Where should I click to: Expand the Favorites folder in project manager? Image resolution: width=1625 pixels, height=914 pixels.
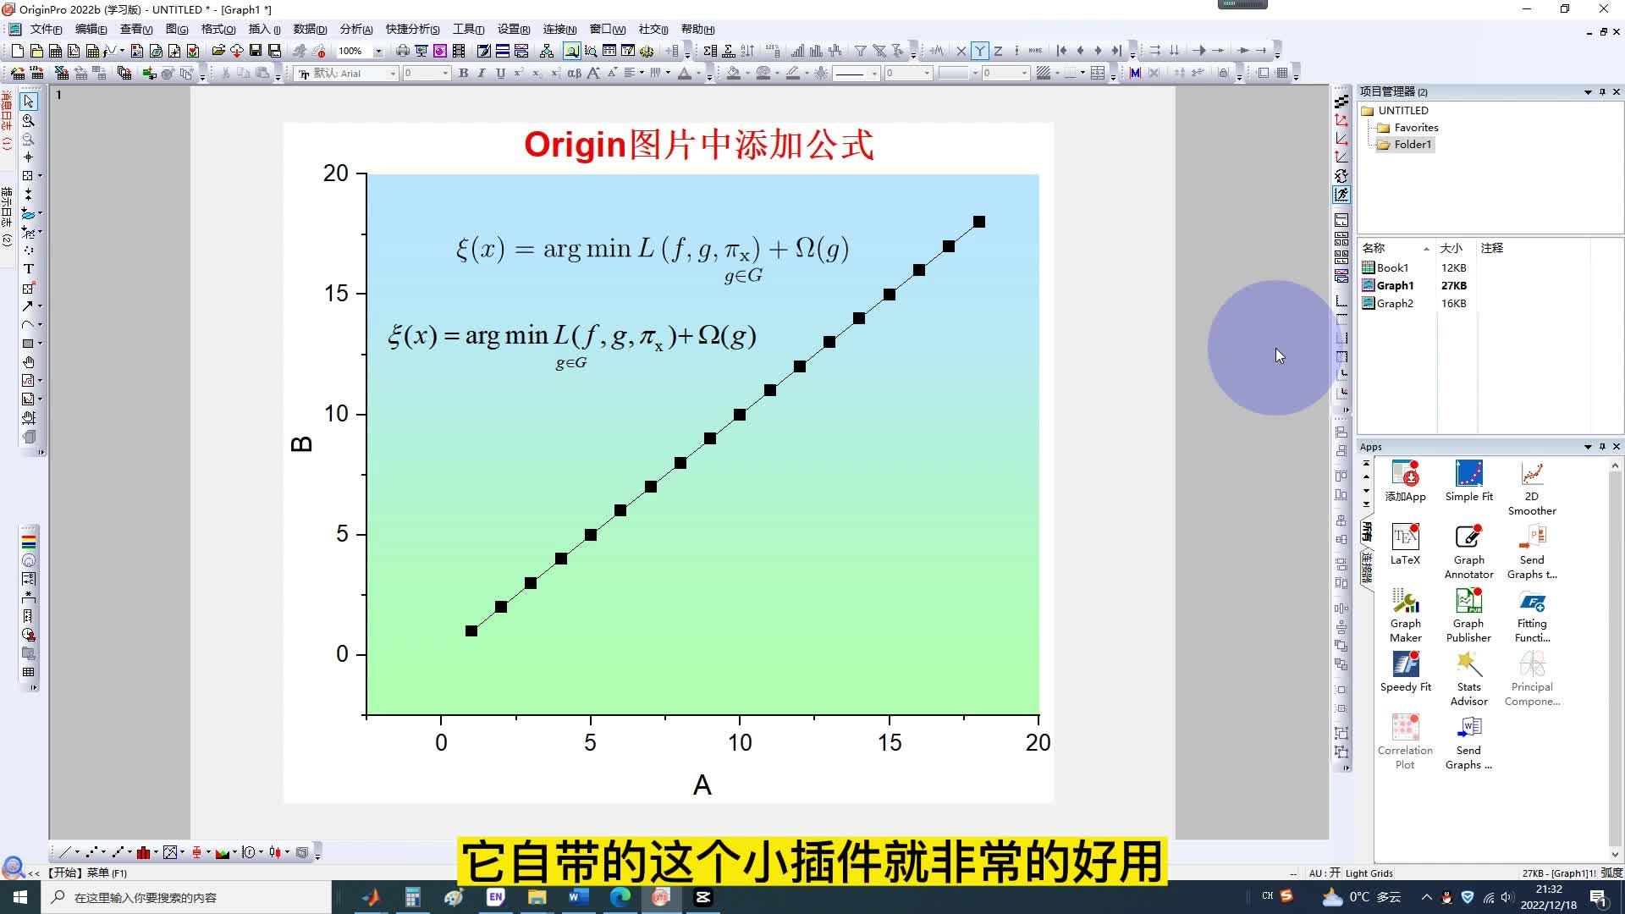[1415, 126]
